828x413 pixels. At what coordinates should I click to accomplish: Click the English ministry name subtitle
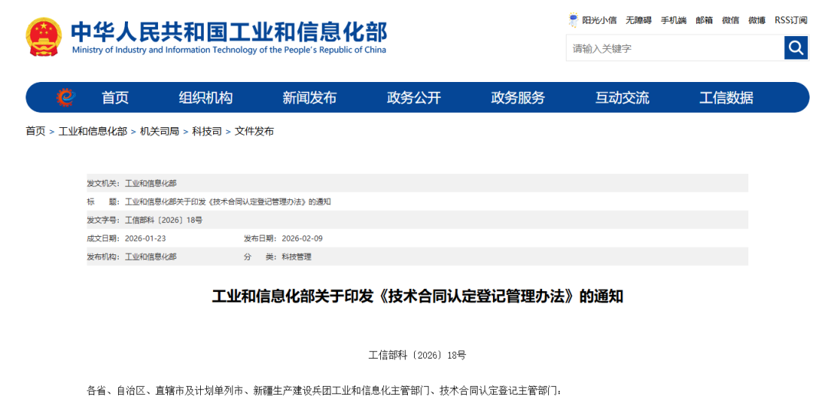pyautogui.click(x=228, y=50)
